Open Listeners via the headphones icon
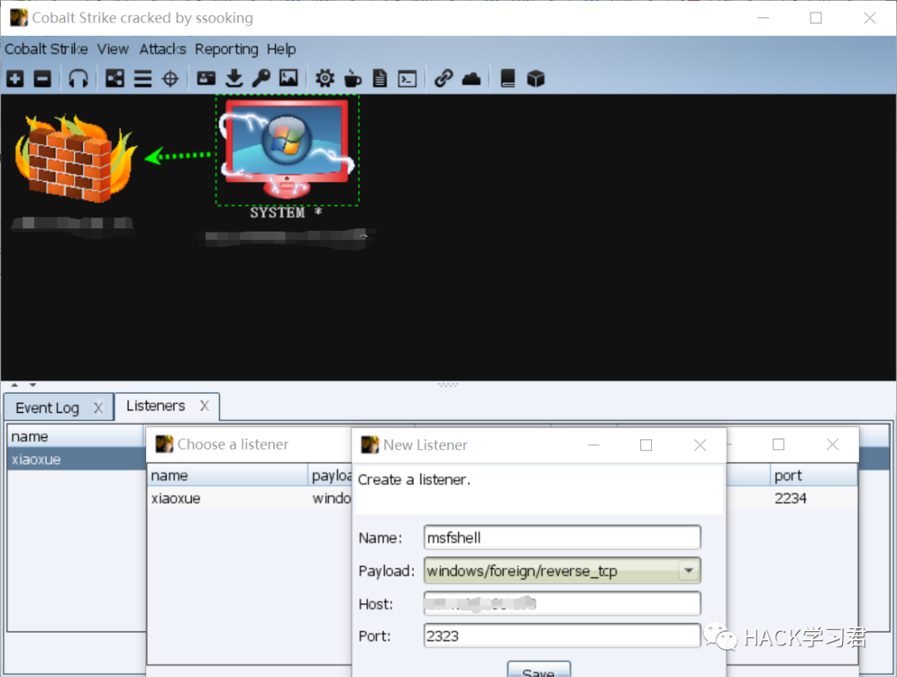Image resolution: width=897 pixels, height=677 pixels. click(x=78, y=78)
